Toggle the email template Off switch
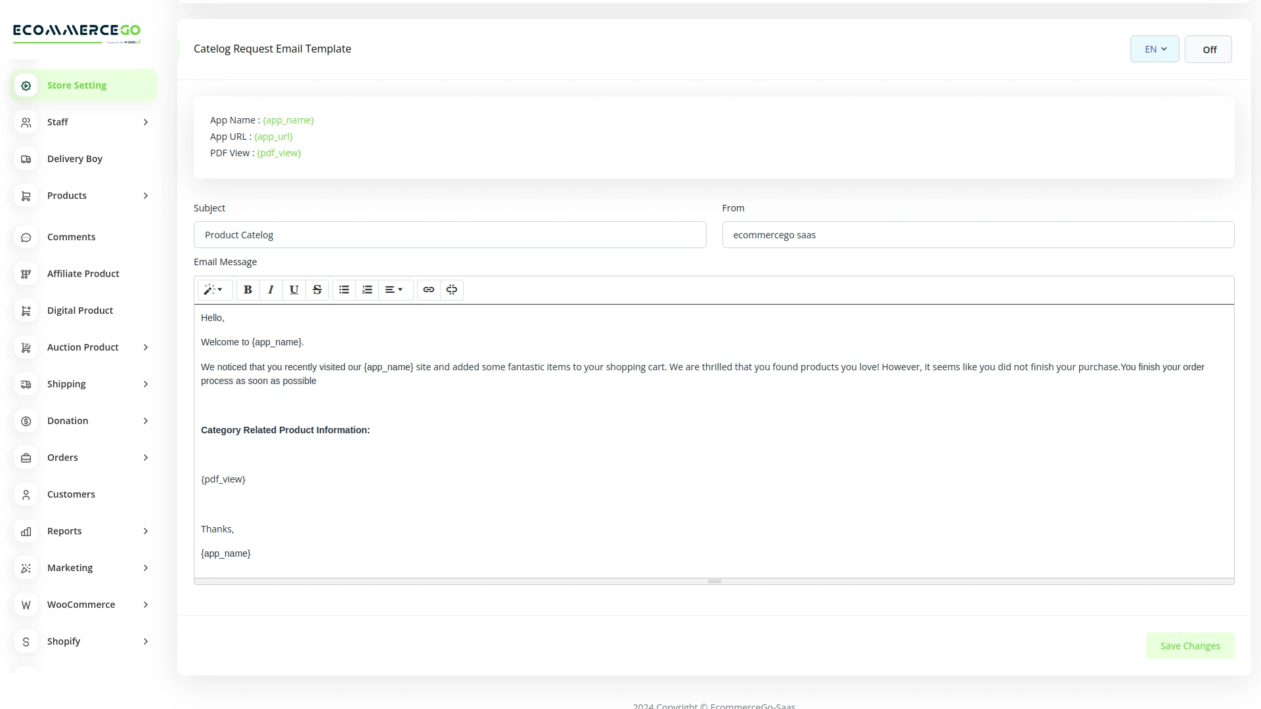The height and width of the screenshot is (709, 1261). (1208, 49)
